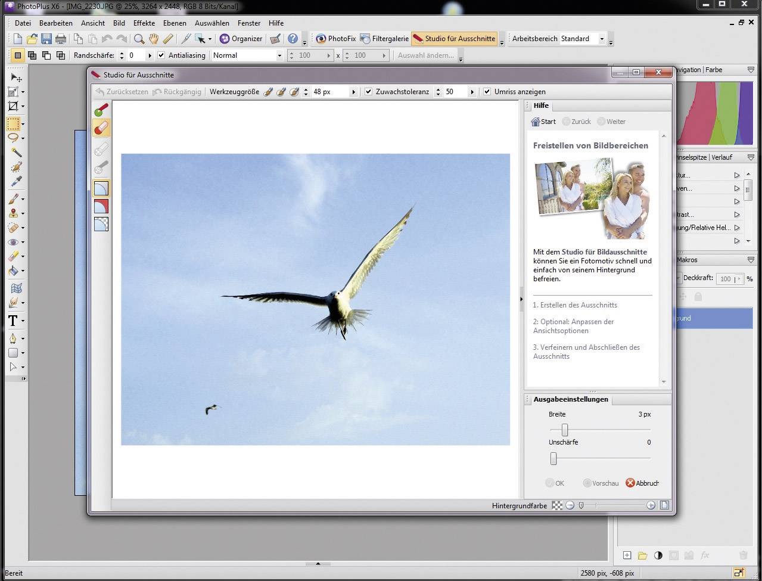Toggle the Antialiasing checkbox

click(161, 55)
